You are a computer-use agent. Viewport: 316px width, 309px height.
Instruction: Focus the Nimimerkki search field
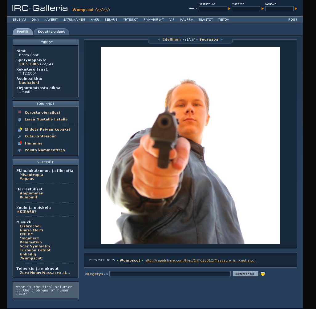213,9
